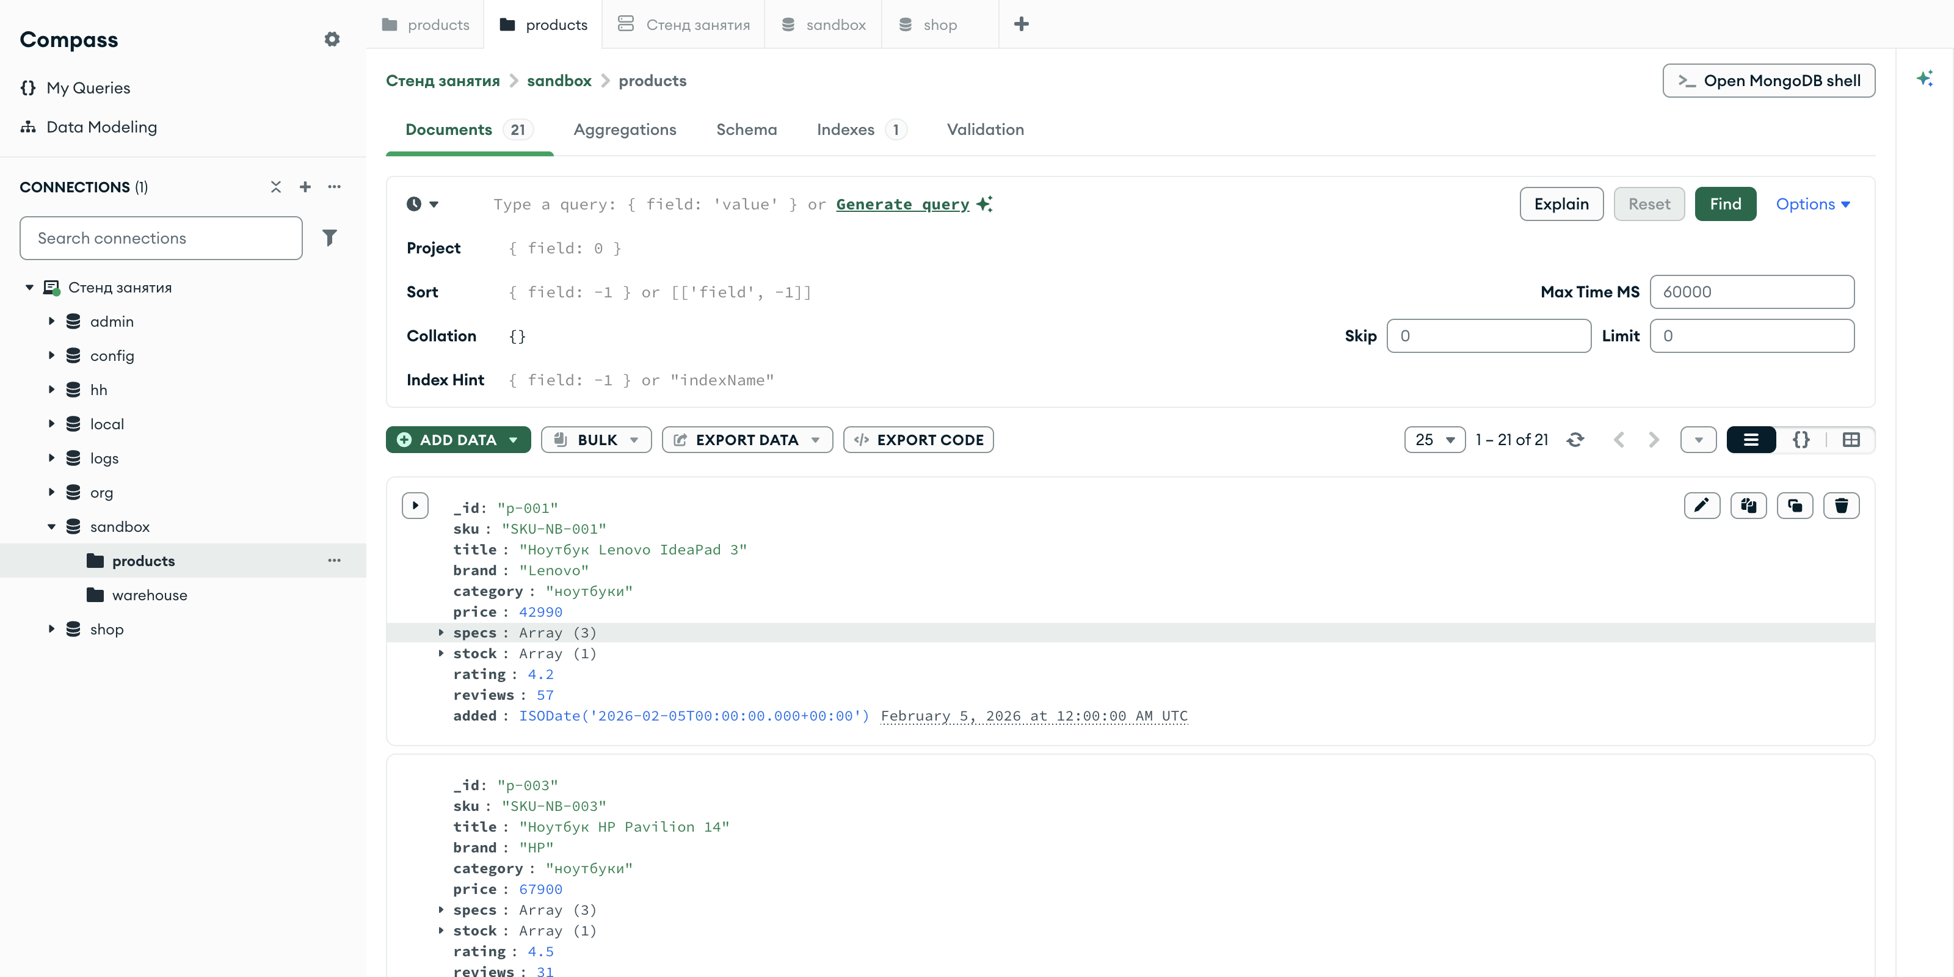Switch to table view
Screen dimensions: 1954x977
pos(1851,440)
